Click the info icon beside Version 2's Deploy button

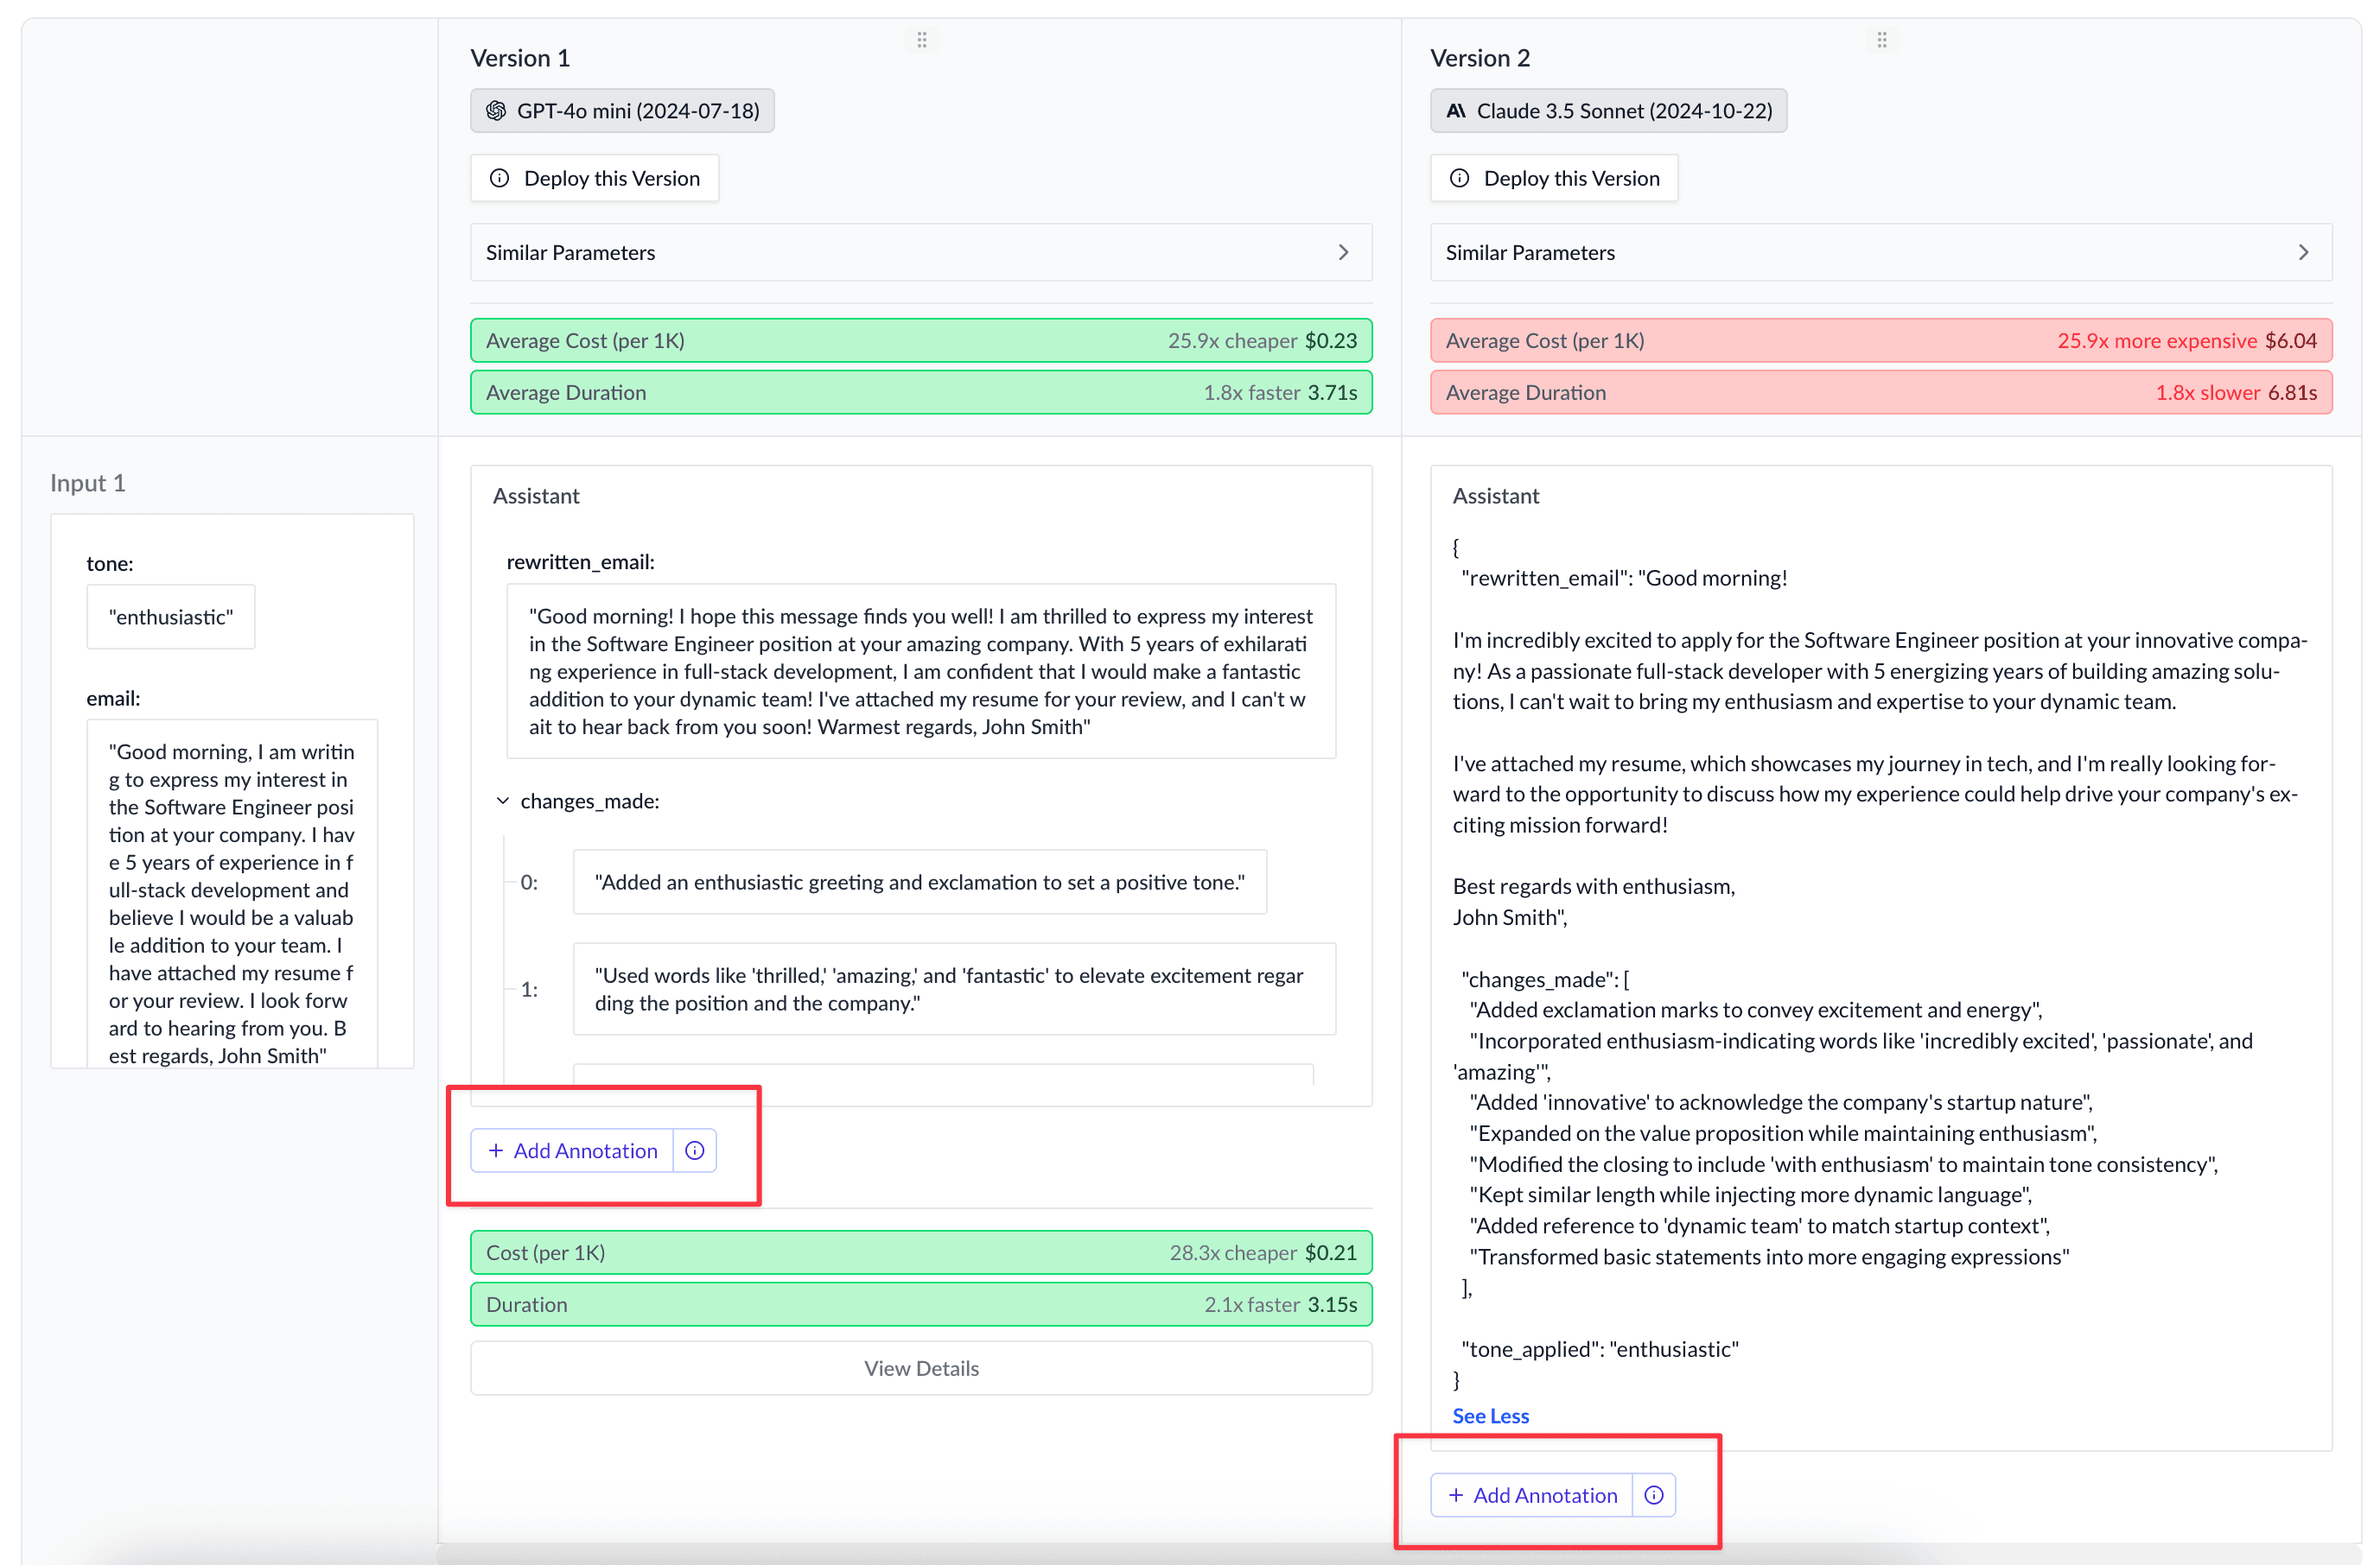tap(1460, 178)
